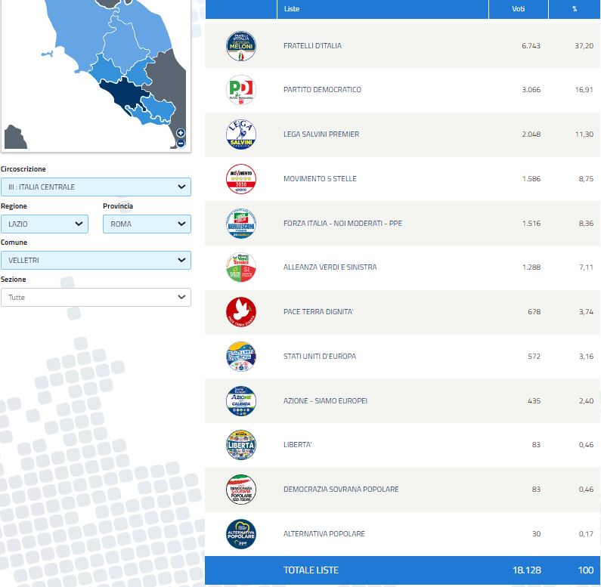Click the Movimento 5 Stelle logo

[241, 179]
